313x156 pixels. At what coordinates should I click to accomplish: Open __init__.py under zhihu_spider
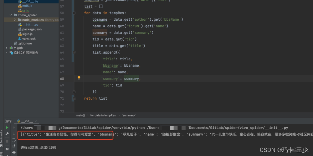pos(30,24)
